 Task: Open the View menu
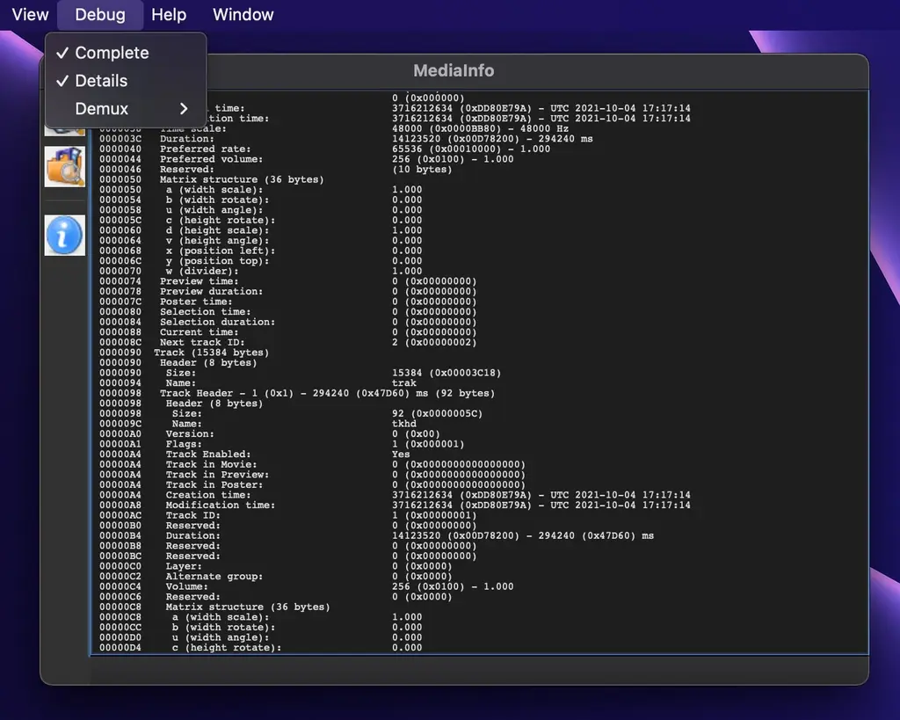point(30,15)
